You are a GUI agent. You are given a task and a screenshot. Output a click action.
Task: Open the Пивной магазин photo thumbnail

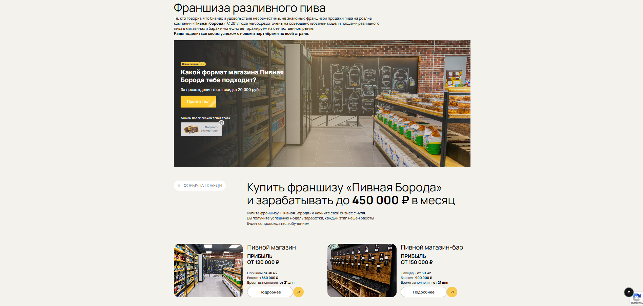pyautogui.click(x=208, y=270)
